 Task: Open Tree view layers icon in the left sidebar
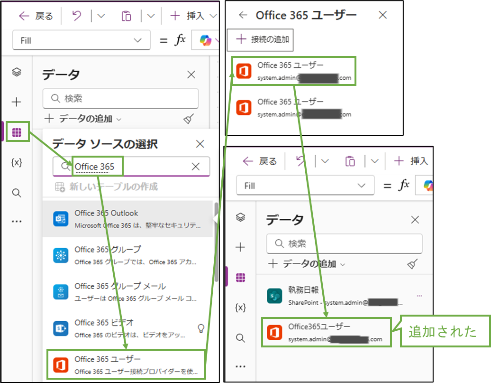(x=17, y=72)
